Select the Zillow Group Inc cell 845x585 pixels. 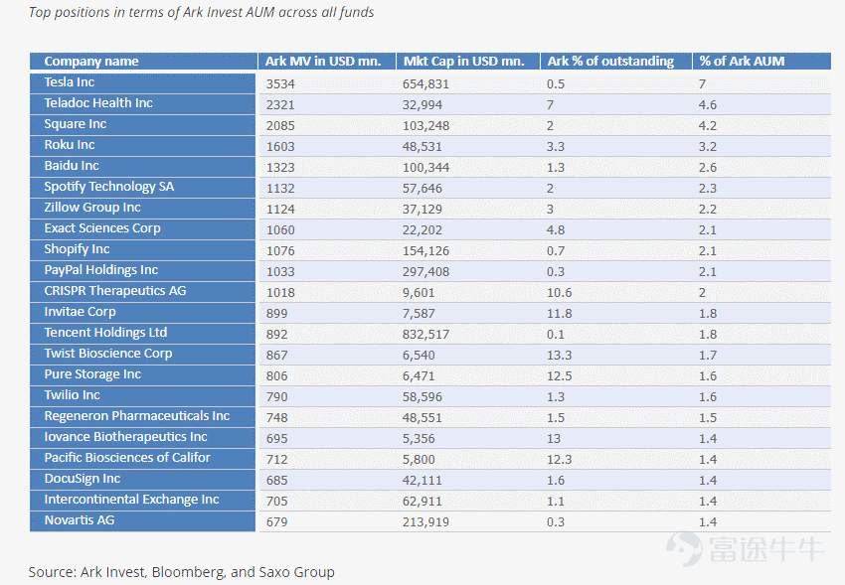pos(142,208)
